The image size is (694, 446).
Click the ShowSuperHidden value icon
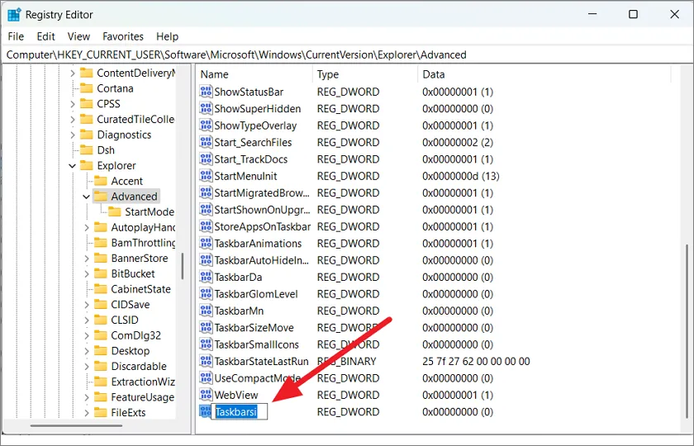pyautogui.click(x=206, y=108)
